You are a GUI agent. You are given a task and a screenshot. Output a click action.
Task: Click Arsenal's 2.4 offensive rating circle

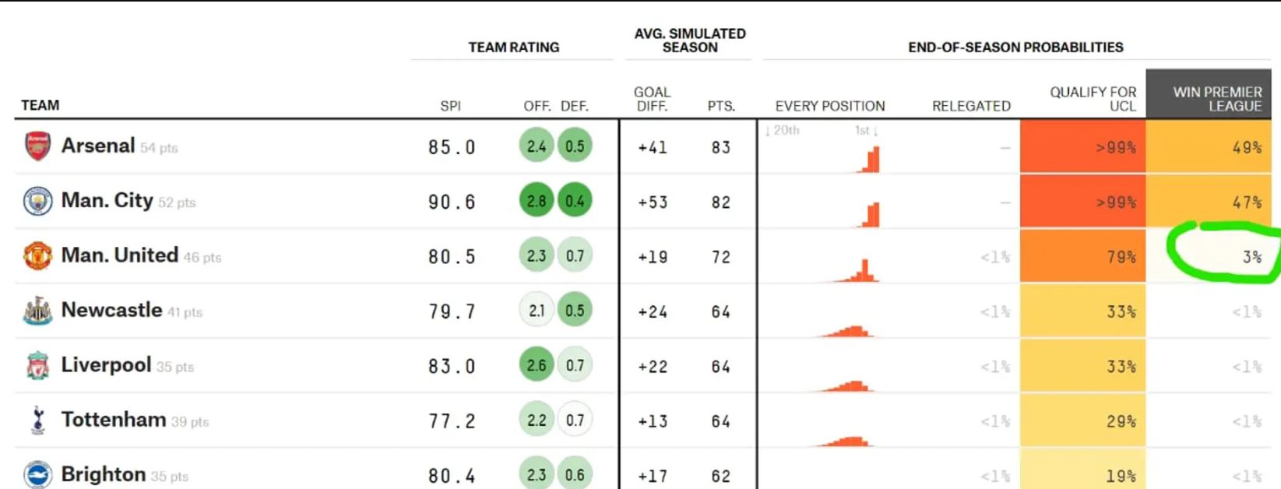point(537,146)
